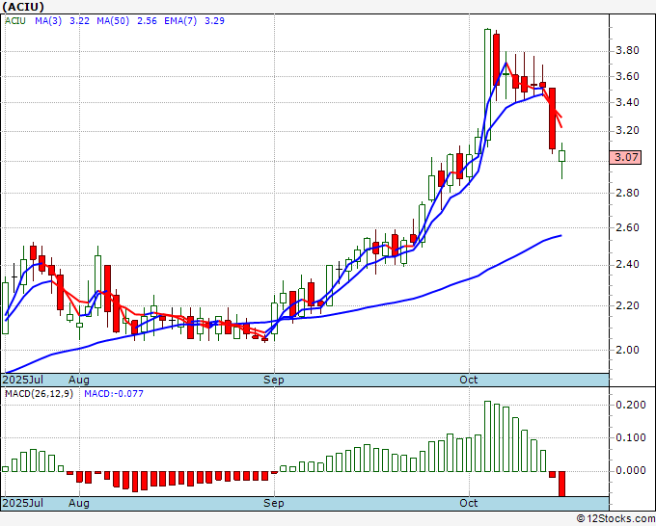Click the 3.20 price axis label
Image resolution: width=656 pixels, height=526 pixels.
[x=627, y=131]
